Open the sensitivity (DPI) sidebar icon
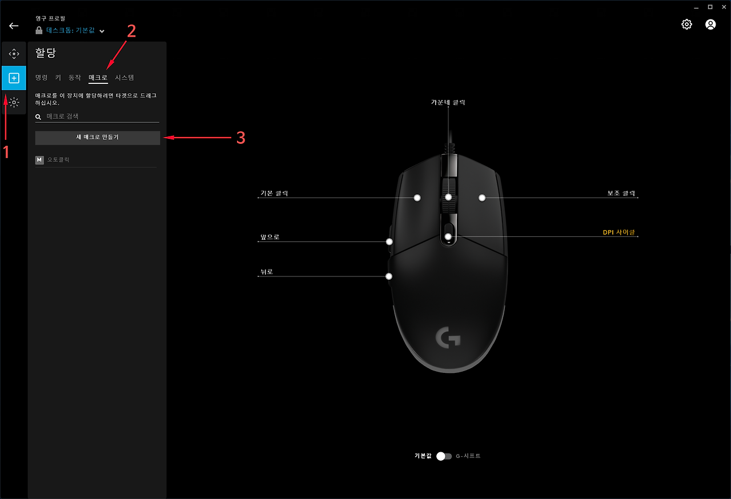Image resolution: width=731 pixels, height=499 pixels. 14,54
